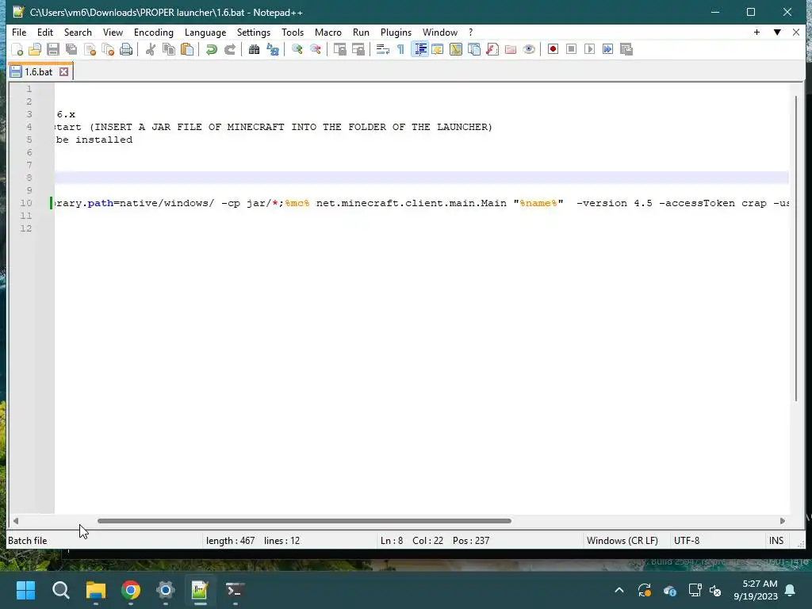
Task: Open the Search menu
Action: click(x=78, y=32)
